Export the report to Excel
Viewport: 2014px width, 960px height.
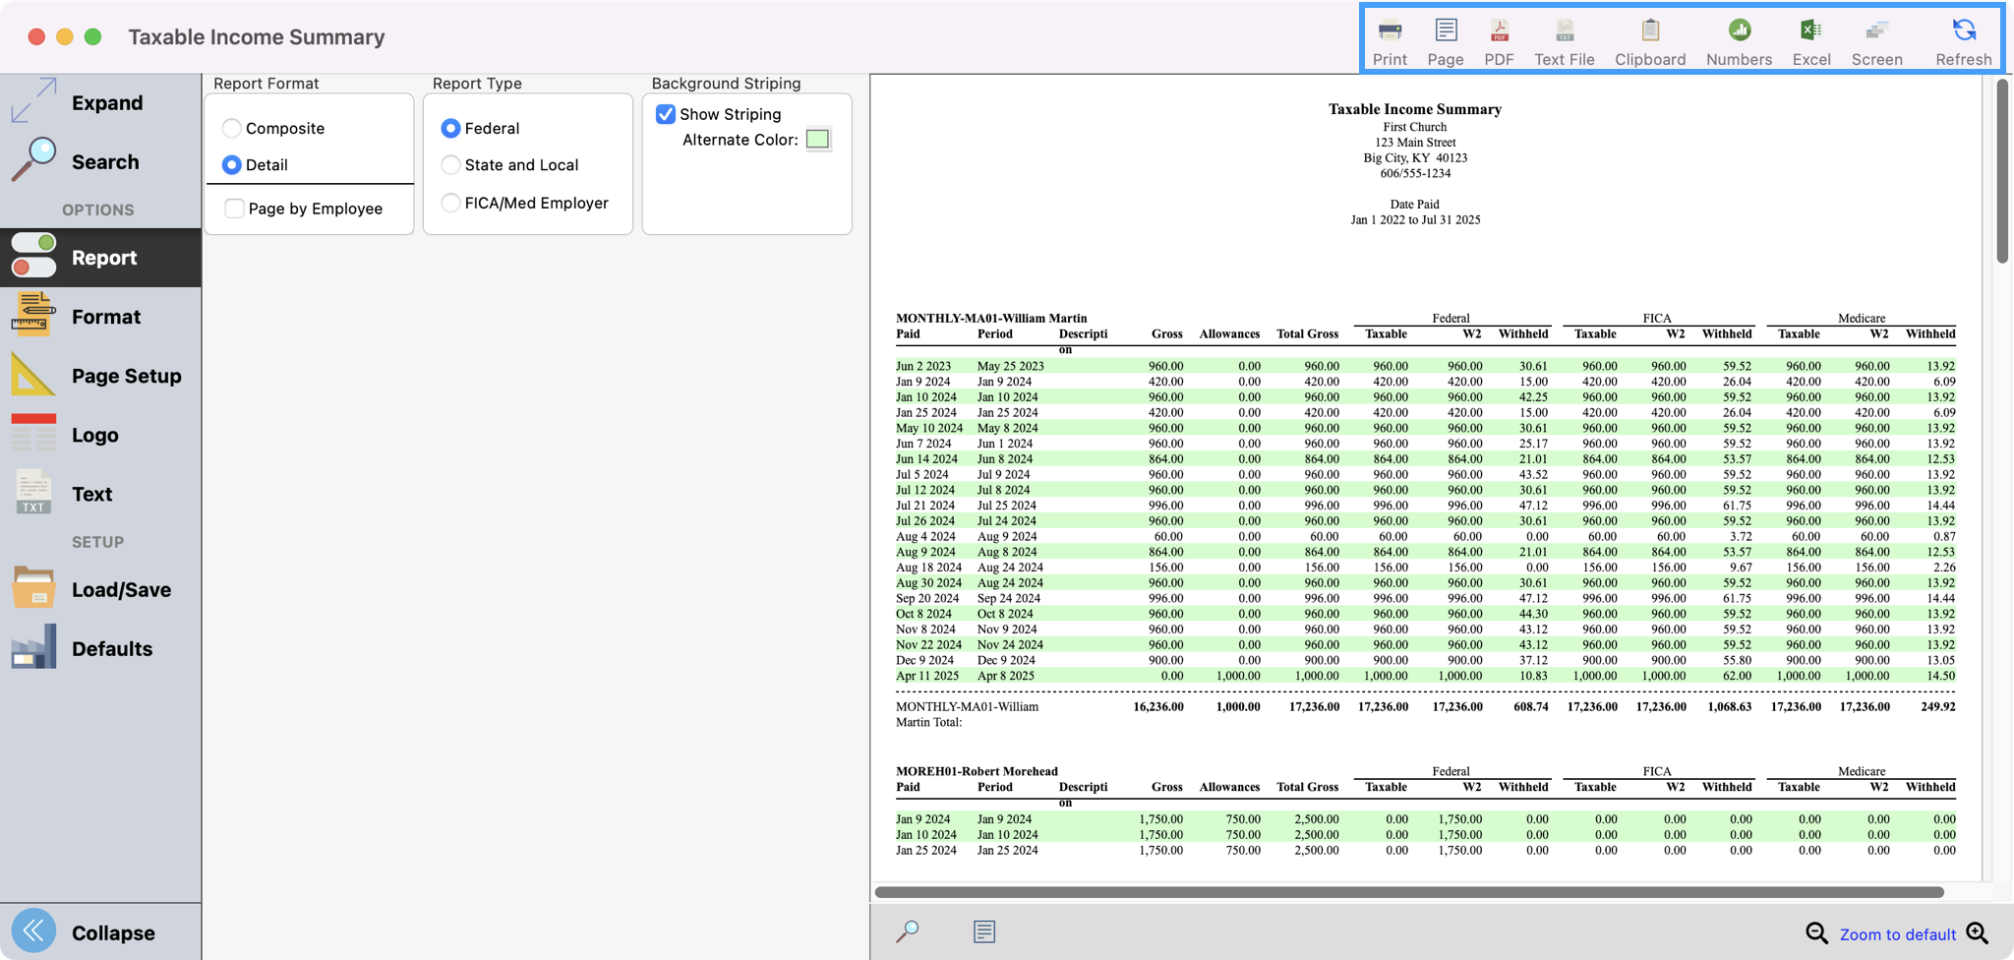pyautogui.click(x=1810, y=37)
